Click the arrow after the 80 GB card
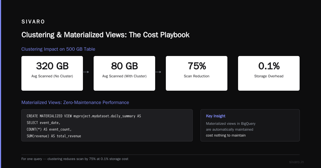This screenshot has height=168, width=321. pyautogui.click(x=158, y=72)
